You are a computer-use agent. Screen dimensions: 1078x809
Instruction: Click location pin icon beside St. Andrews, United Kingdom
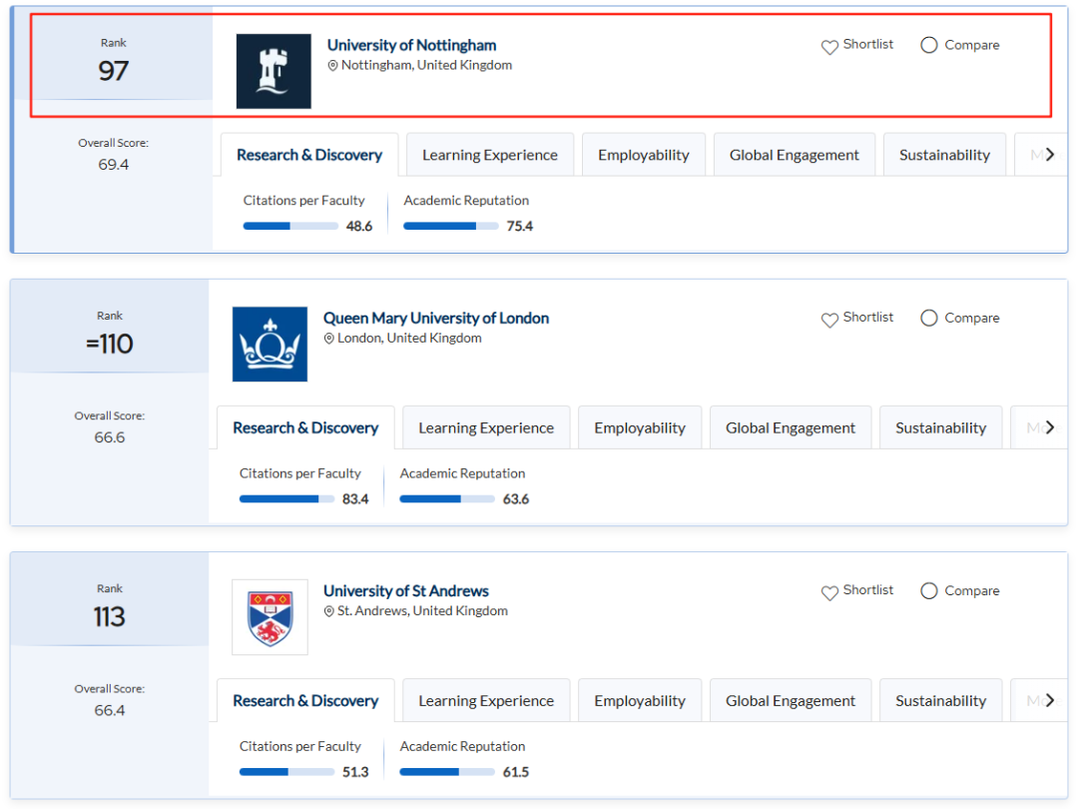coord(328,611)
